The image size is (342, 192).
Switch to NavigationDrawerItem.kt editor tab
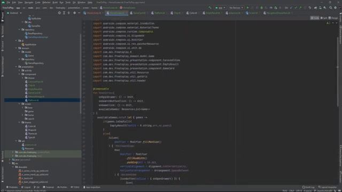(x=277, y=13)
